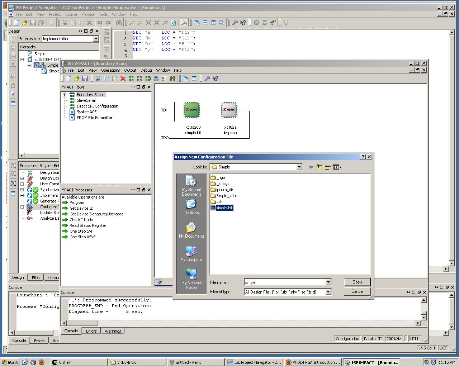The height and width of the screenshot is (367, 459).
Task: Create new folder in file dialog
Action: (327, 167)
